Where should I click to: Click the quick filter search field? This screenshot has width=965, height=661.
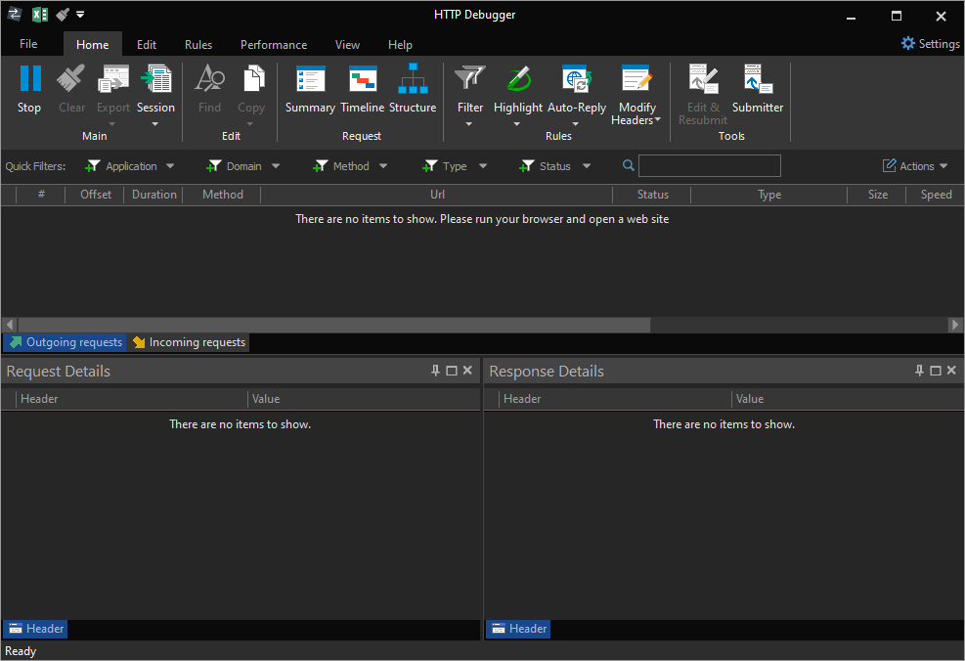click(710, 165)
